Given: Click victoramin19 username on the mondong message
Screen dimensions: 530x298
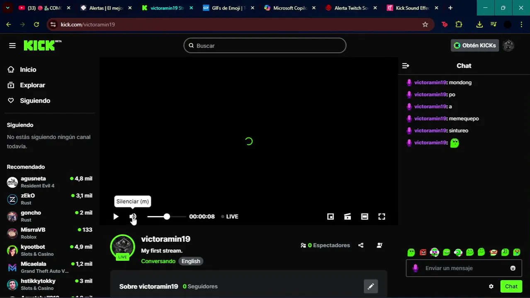Looking at the screenshot, I should [x=430, y=82].
